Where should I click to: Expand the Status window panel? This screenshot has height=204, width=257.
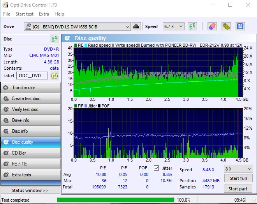[30, 190]
